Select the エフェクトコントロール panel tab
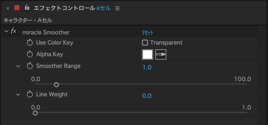 click(x=64, y=8)
